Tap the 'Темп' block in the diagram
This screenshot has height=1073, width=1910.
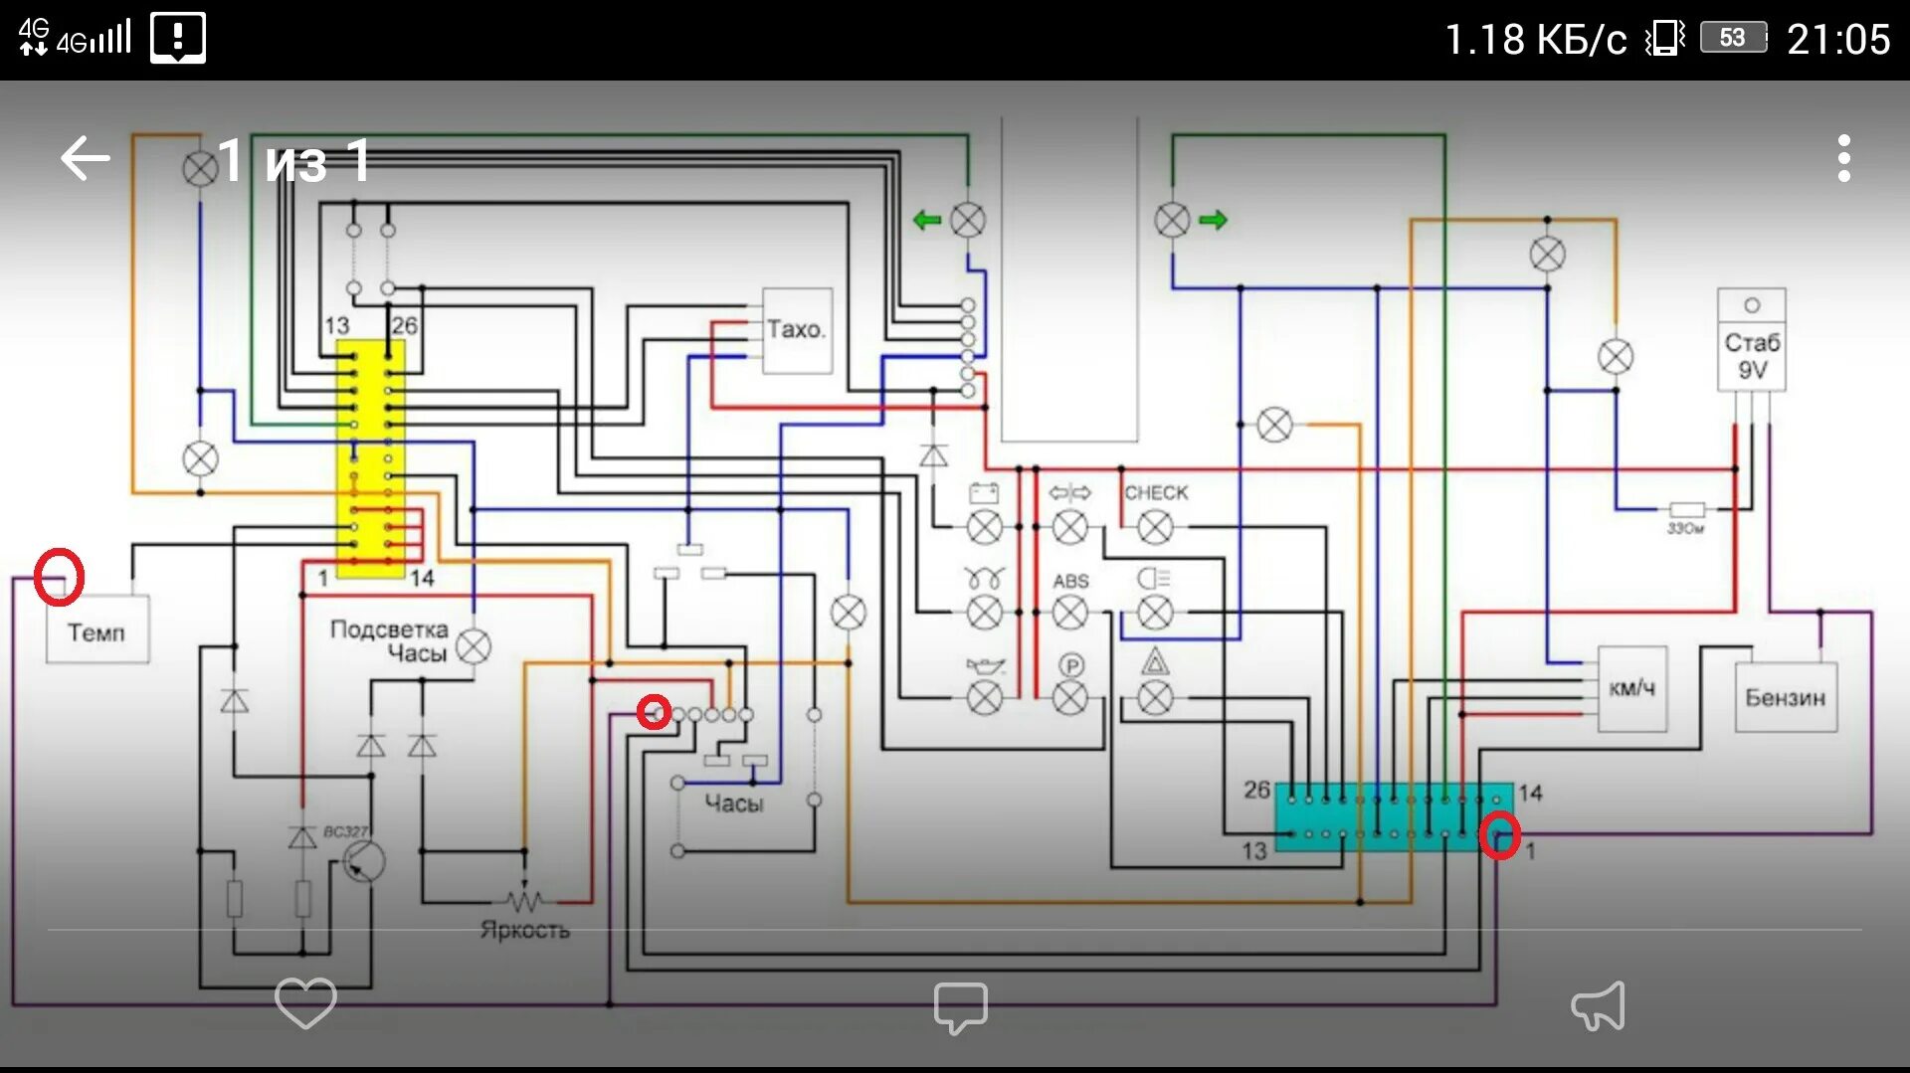97,629
